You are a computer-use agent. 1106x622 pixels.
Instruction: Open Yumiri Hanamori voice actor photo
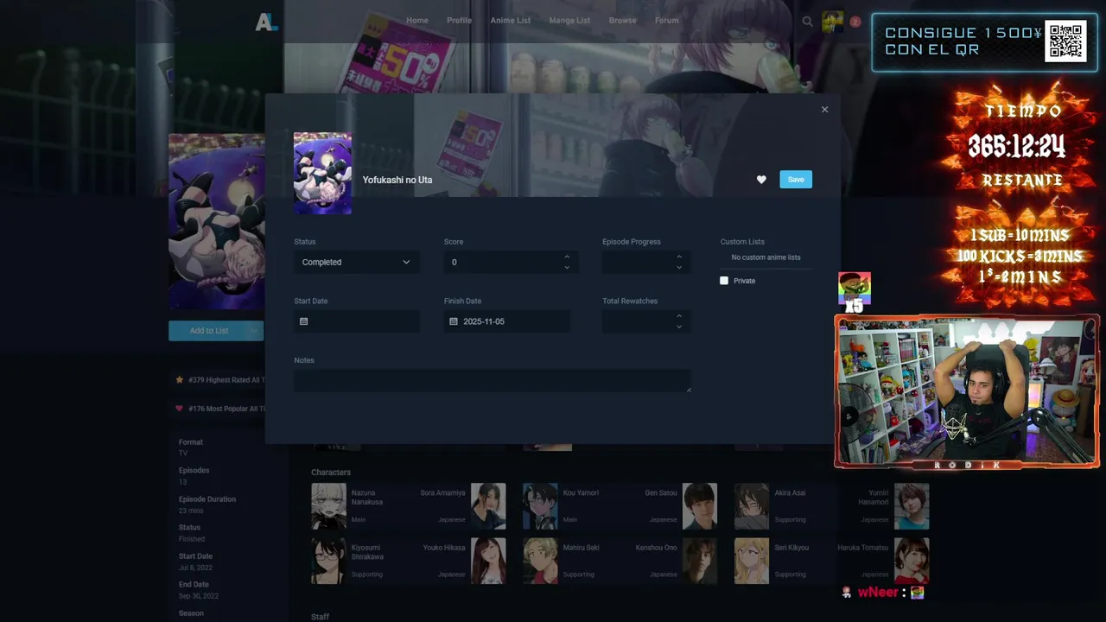(912, 506)
